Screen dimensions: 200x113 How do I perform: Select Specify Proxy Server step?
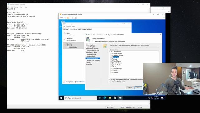coord(91,52)
